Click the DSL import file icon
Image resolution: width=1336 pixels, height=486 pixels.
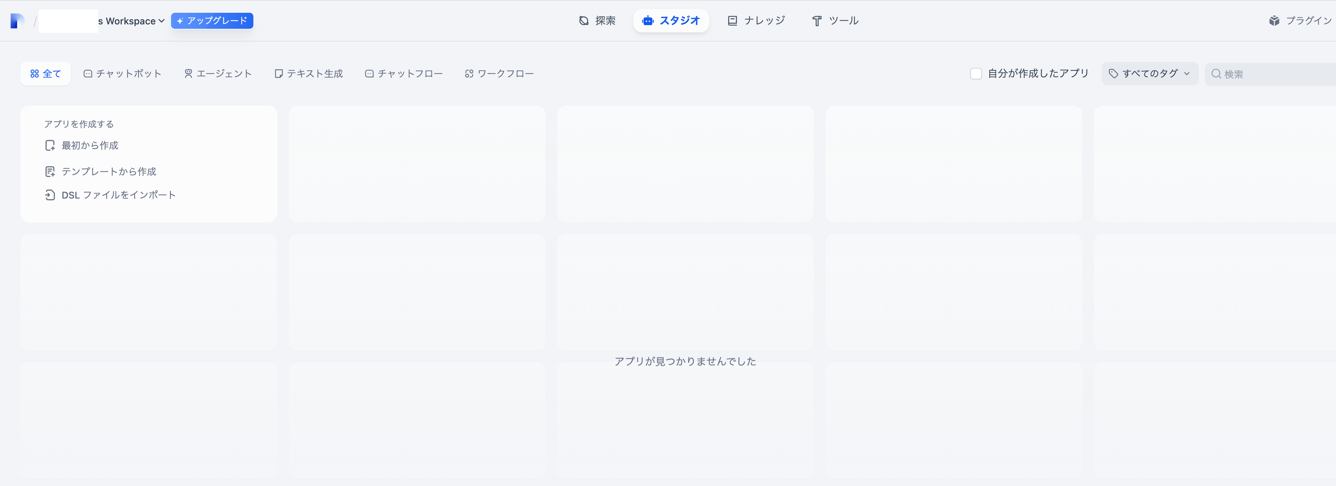tap(50, 195)
